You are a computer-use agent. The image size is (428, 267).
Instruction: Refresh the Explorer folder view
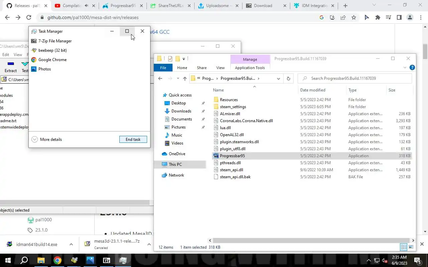288,78
